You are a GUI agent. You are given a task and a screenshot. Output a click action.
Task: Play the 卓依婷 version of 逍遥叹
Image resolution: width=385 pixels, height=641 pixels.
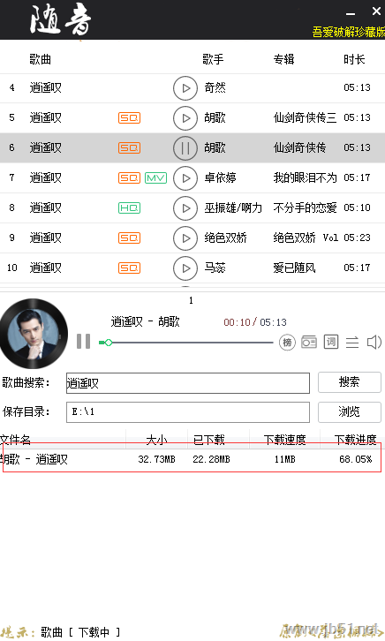(185, 178)
